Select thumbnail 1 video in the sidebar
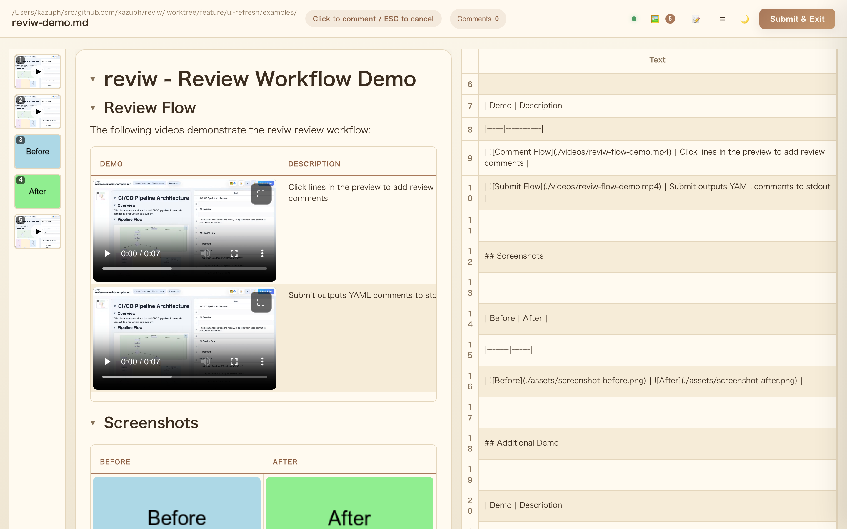 pyautogui.click(x=38, y=72)
